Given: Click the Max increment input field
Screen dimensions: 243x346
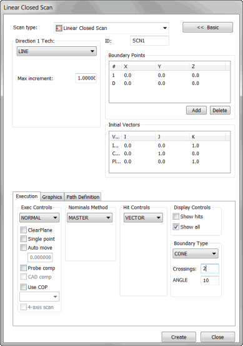Looking at the screenshot, I should click(86, 78).
